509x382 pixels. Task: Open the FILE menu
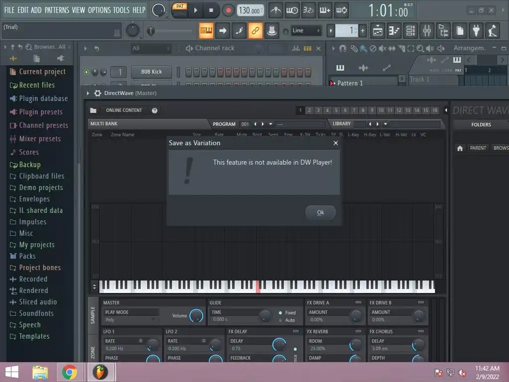click(9, 10)
